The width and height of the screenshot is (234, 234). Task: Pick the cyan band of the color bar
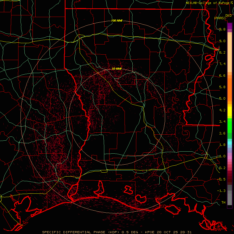[x=230, y=143]
